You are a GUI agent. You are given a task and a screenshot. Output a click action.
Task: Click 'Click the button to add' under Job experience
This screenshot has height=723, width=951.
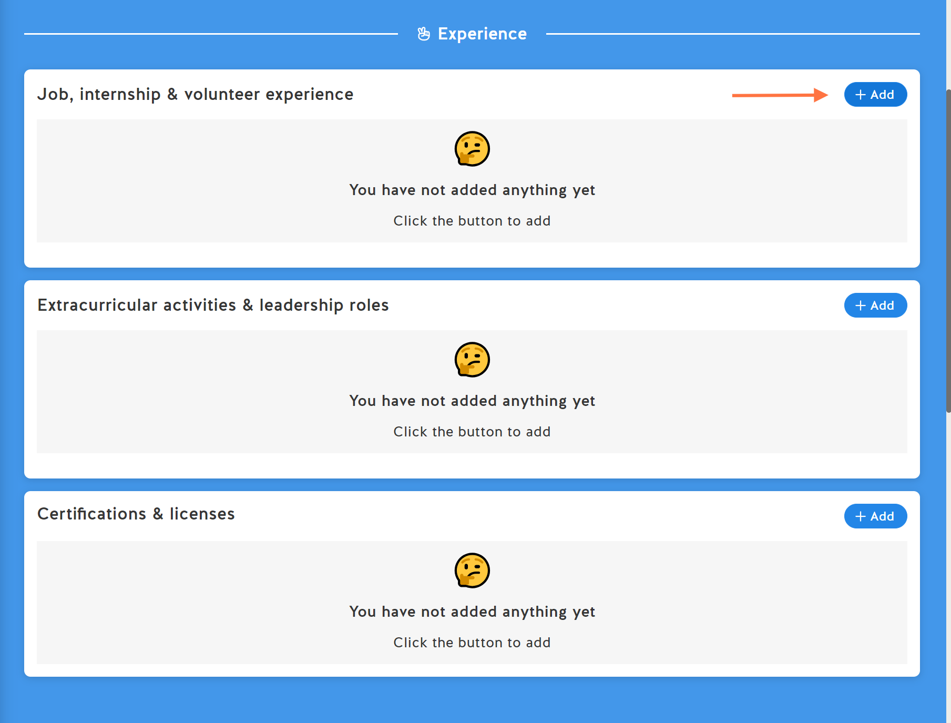[472, 221]
